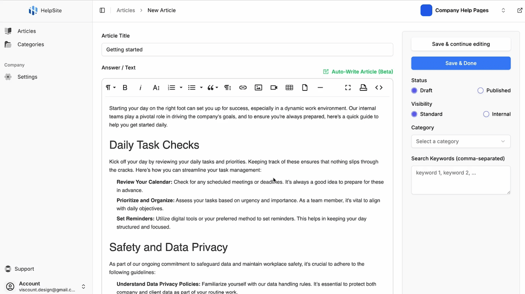The height and width of the screenshot is (294, 525).
Task: Set status to Published
Action: [x=480, y=90]
